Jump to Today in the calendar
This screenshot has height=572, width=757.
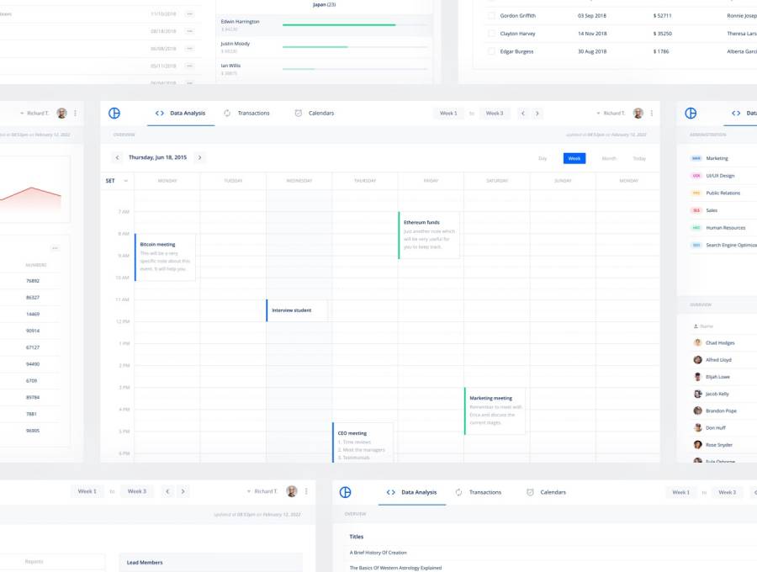pos(639,158)
